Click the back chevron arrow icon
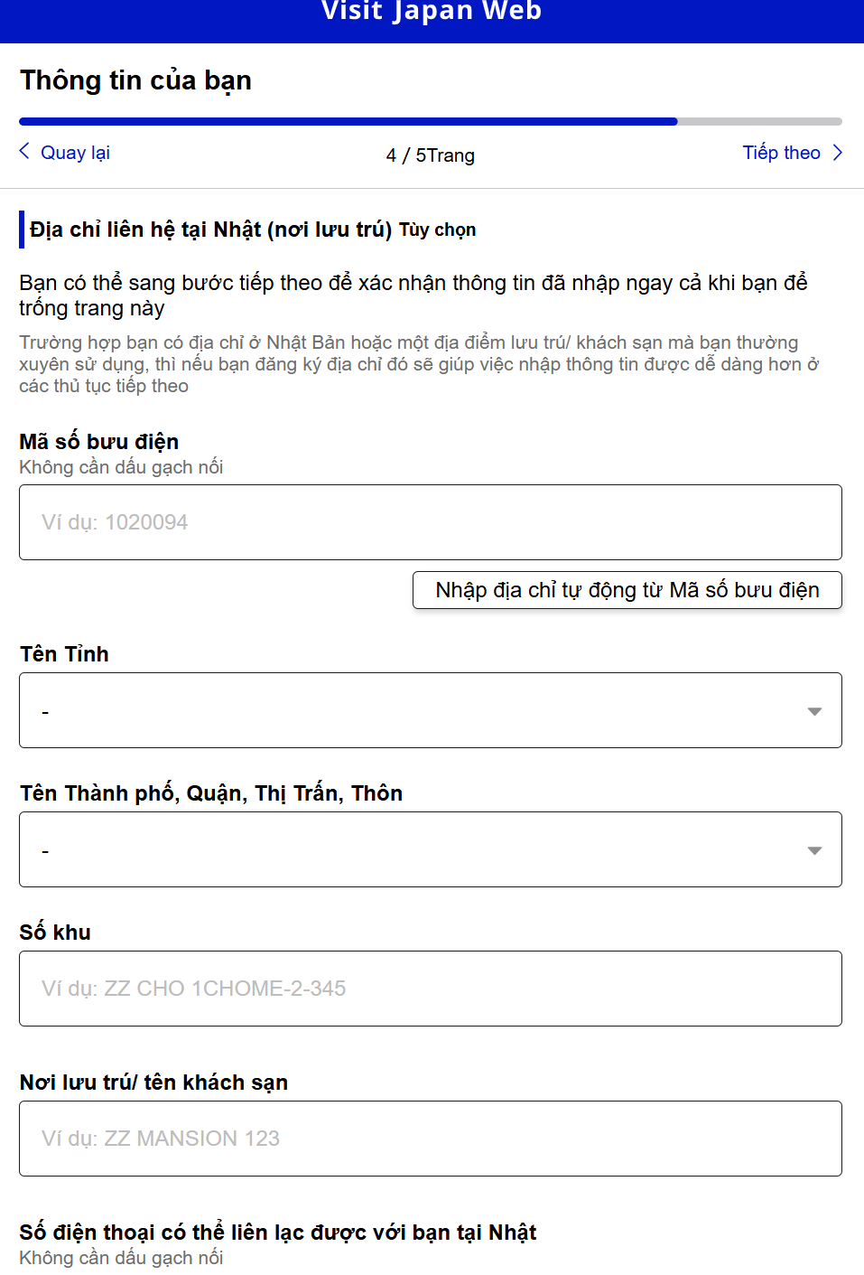 (x=24, y=151)
